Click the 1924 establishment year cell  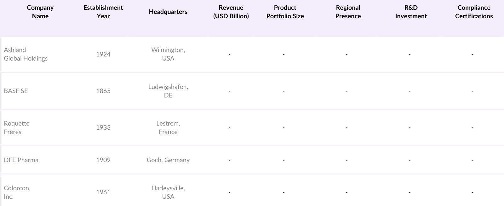[x=103, y=54]
